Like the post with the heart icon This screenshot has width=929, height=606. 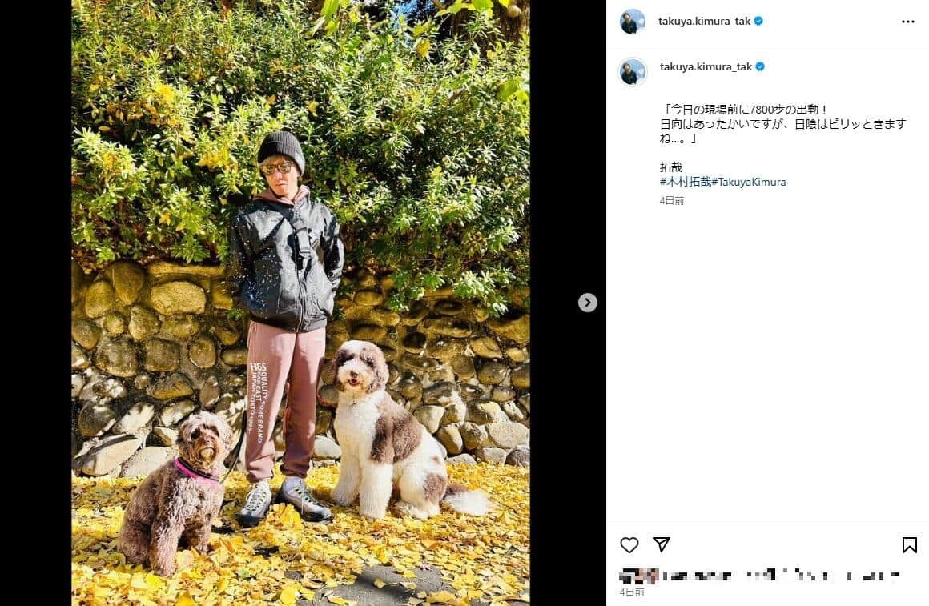click(629, 545)
